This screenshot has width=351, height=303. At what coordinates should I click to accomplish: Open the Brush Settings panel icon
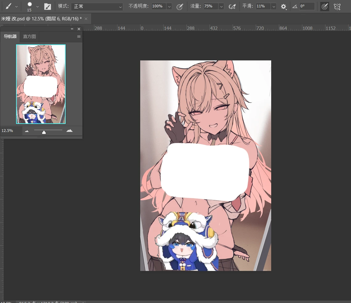47,6
